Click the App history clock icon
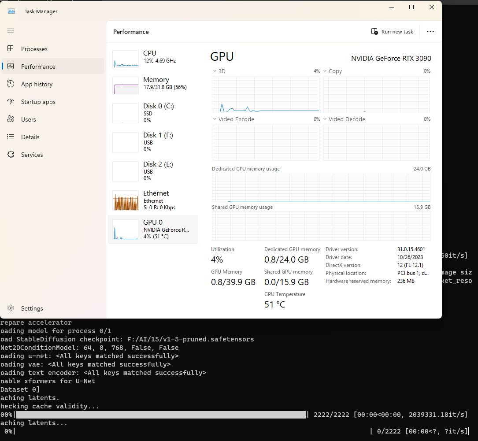 coord(11,84)
